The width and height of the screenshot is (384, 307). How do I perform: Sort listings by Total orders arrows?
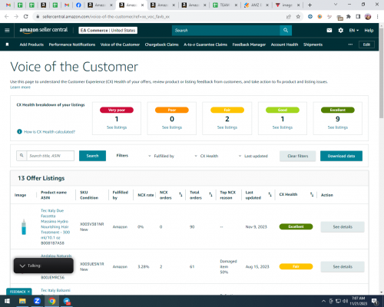(210, 195)
